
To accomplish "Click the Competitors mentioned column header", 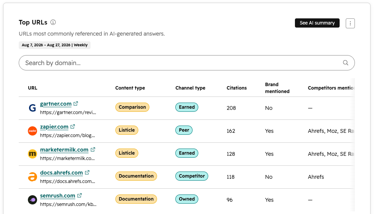I will 331,88.
